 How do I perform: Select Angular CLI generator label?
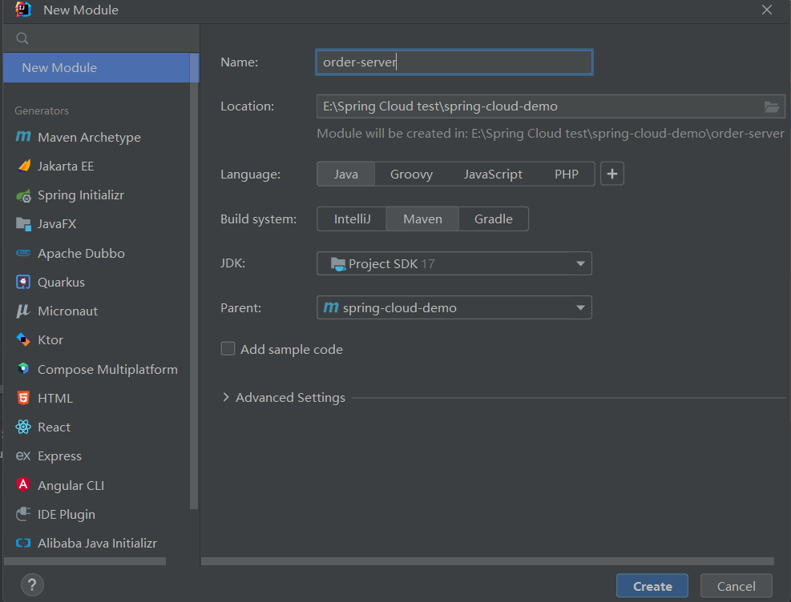click(71, 486)
